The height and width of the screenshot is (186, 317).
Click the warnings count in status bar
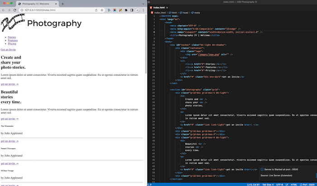click(149, 185)
